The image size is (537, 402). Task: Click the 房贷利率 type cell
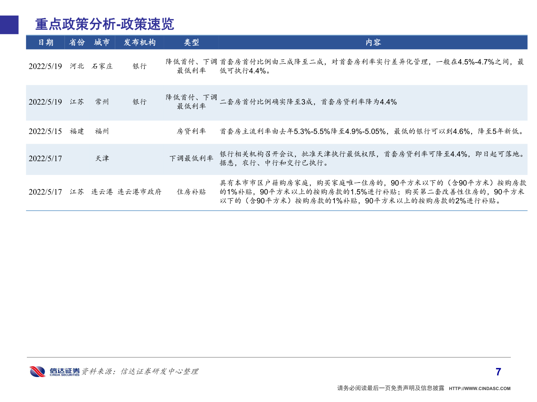coord(191,131)
